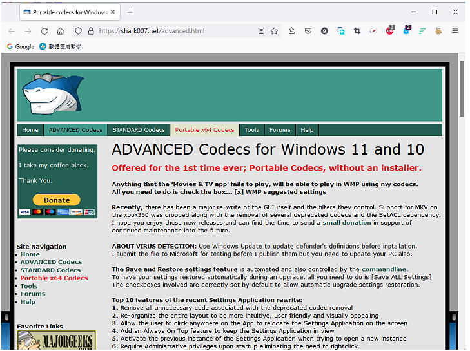
Task: Open the blue translate extension icon
Action: (341, 31)
